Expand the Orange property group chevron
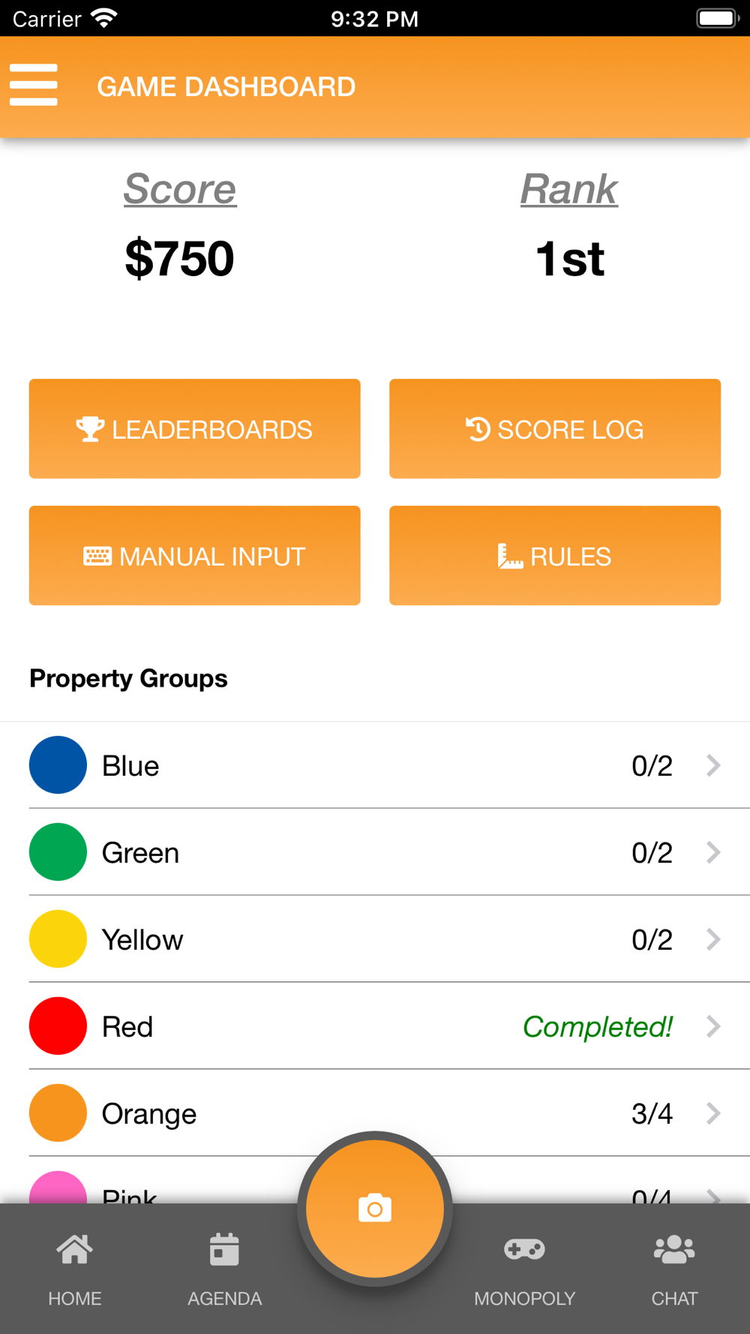 713,1113
